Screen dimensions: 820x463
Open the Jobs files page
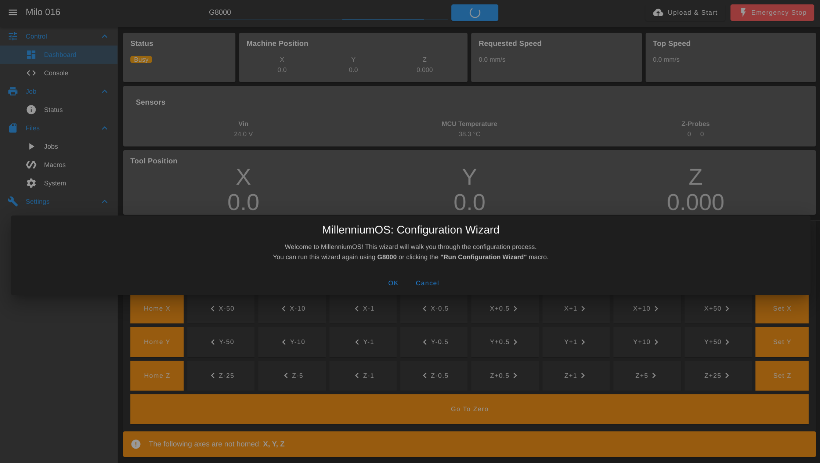(x=59, y=147)
